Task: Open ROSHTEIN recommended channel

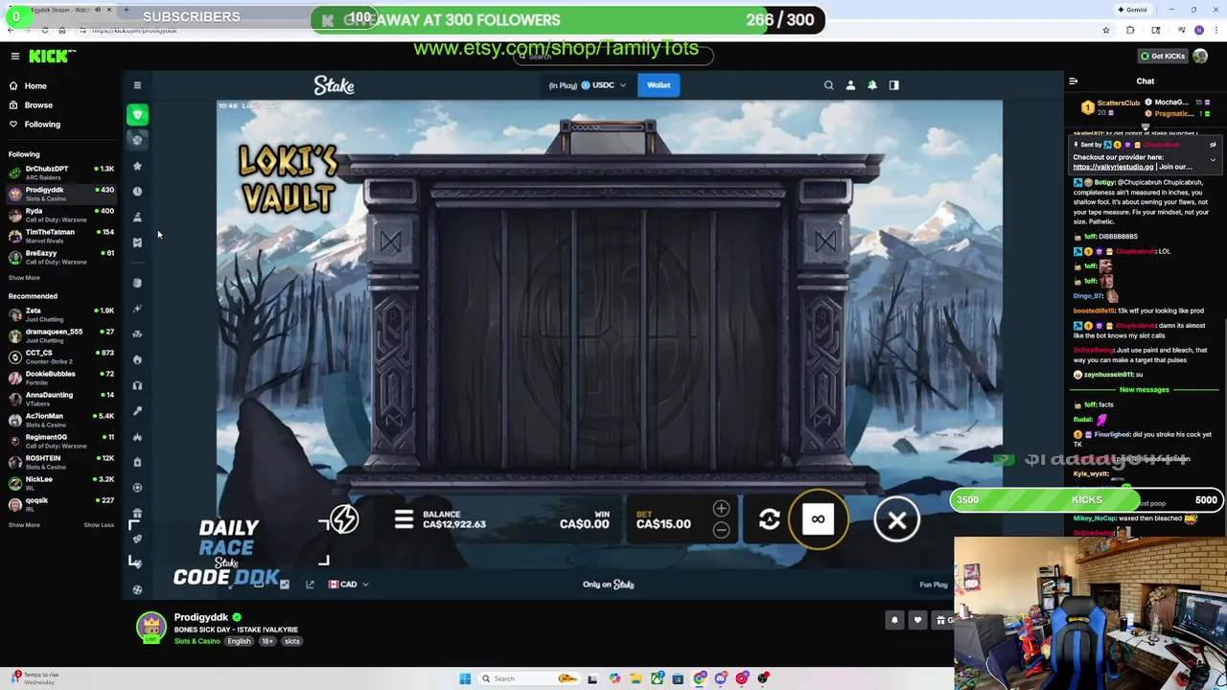Action: [61, 462]
